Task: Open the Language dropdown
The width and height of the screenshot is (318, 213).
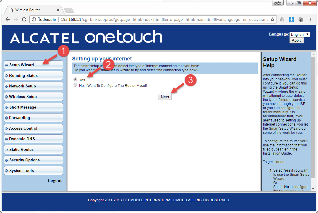Action: pos(300,34)
